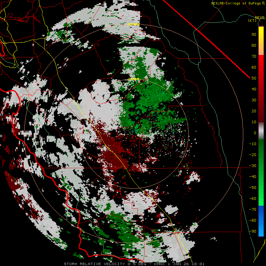266x266 pixels.
Task: Click the -40 value on velocity scale
Action: pos(253,177)
